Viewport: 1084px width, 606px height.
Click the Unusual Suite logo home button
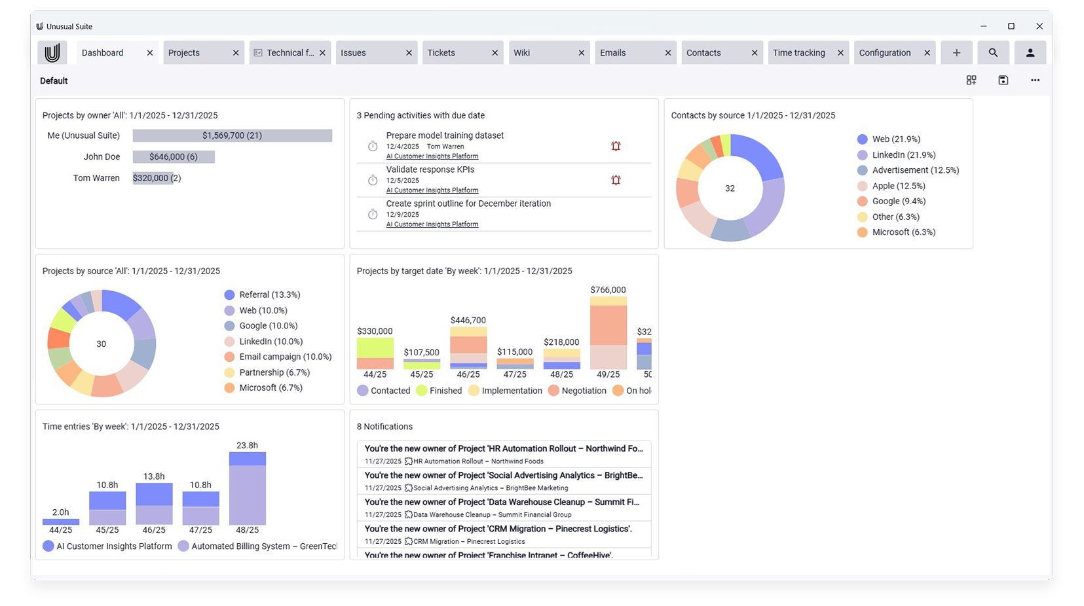click(52, 53)
